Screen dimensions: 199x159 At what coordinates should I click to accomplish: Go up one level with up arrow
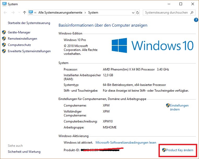pyautogui.click(x=25, y=13)
